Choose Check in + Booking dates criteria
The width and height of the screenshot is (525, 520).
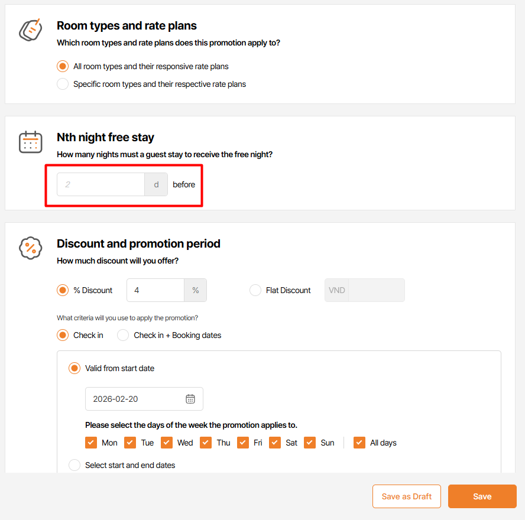[x=123, y=335]
